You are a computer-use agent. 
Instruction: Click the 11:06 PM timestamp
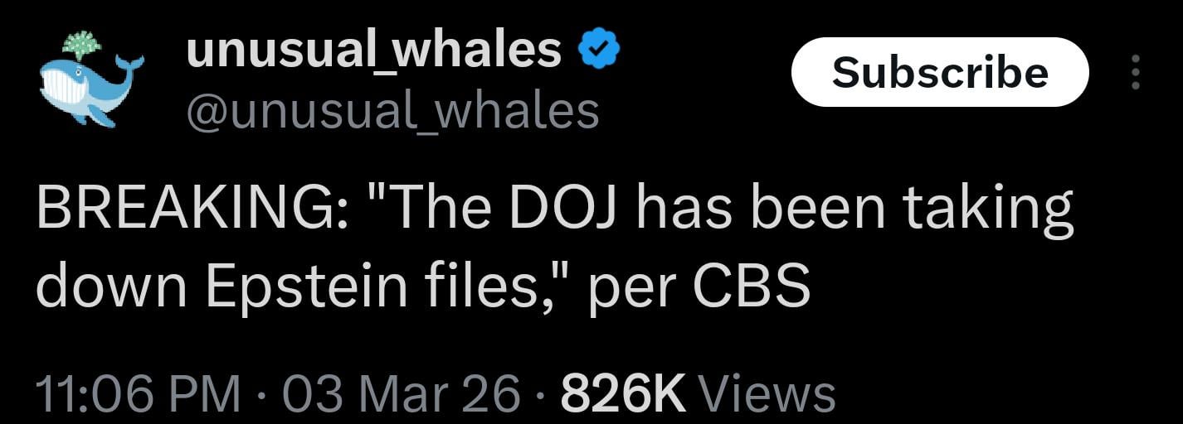[138, 394]
